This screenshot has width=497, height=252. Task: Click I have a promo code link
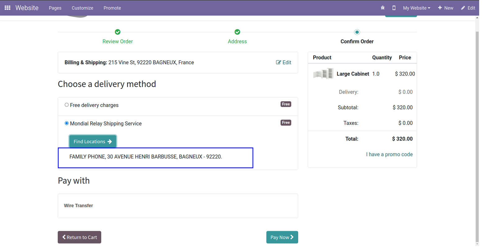click(389, 154)
